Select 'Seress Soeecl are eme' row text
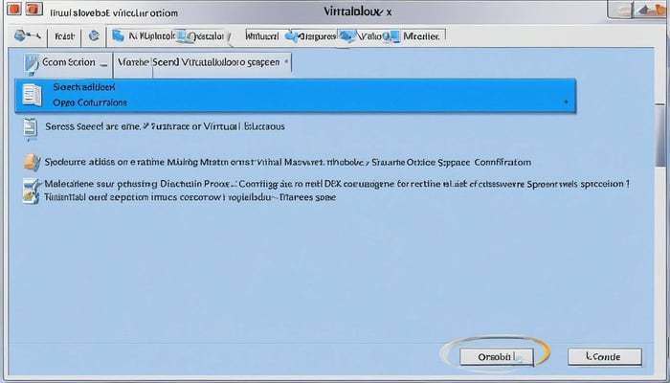This screenshot has width=670, height=383. (165, 126)
